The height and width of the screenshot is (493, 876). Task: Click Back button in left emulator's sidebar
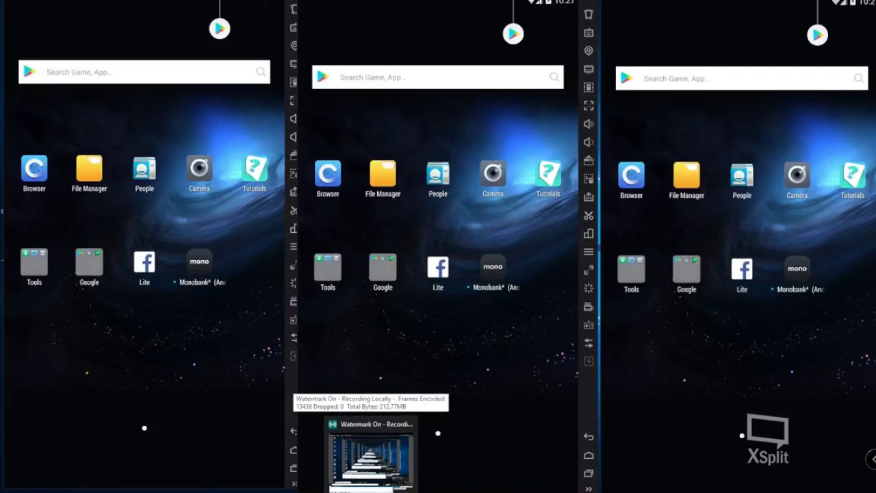(294, 431)
